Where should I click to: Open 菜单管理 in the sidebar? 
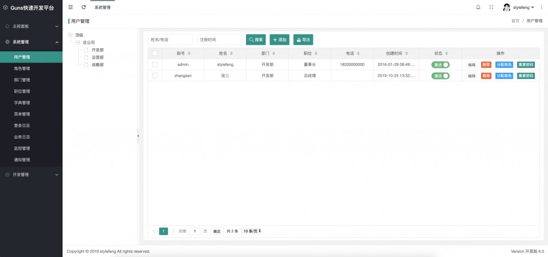pos(31,114)
